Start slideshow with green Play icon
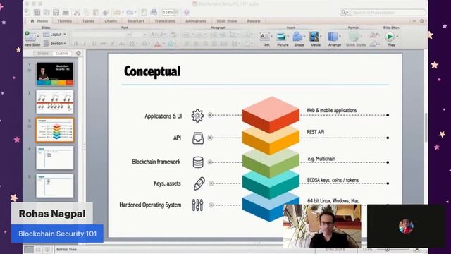This screenshot has width=451, height=254. pos(390,37)
